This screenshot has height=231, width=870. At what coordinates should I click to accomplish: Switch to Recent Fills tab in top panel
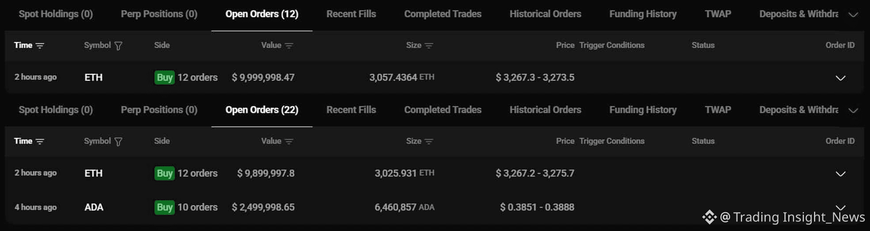pyautogui.click(x=351, y=14)
